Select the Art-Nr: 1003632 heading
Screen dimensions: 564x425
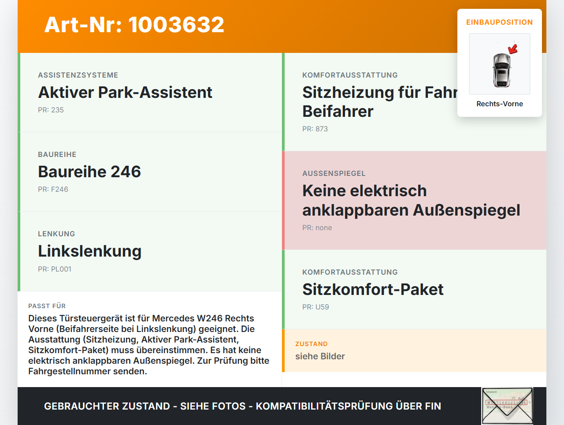click(x=134, y=25)
